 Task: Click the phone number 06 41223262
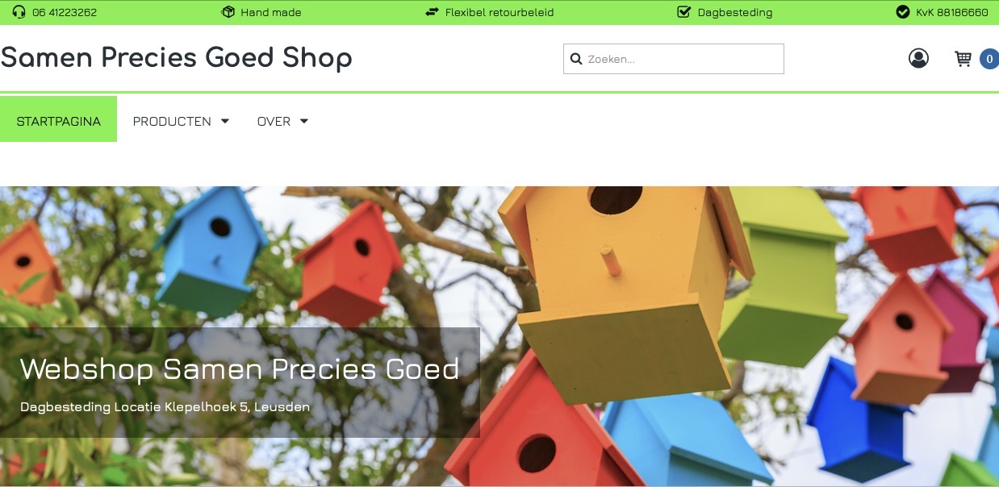point(65,12)
